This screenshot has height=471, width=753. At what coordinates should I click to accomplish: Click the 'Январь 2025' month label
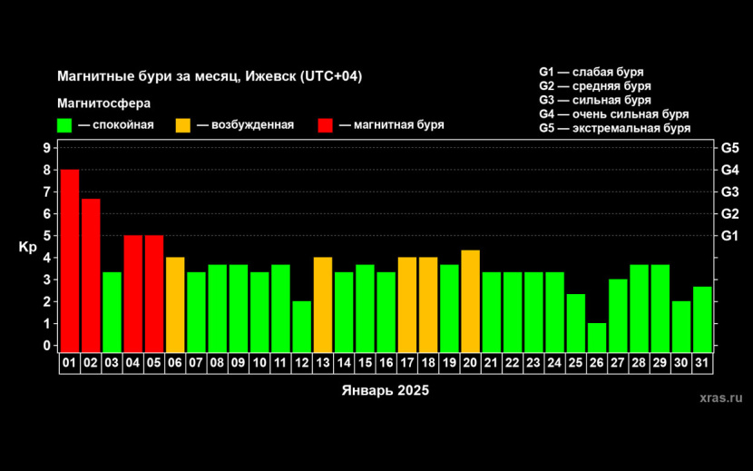[386, 390]
